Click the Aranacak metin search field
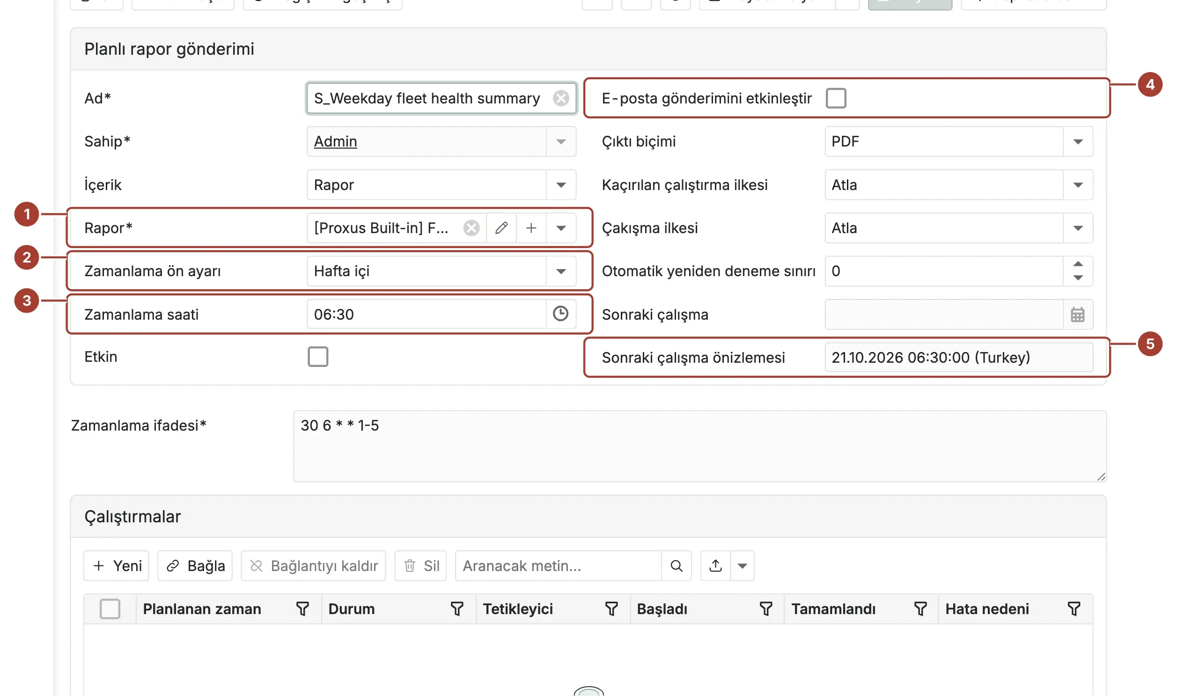 (x=558, y=566)
